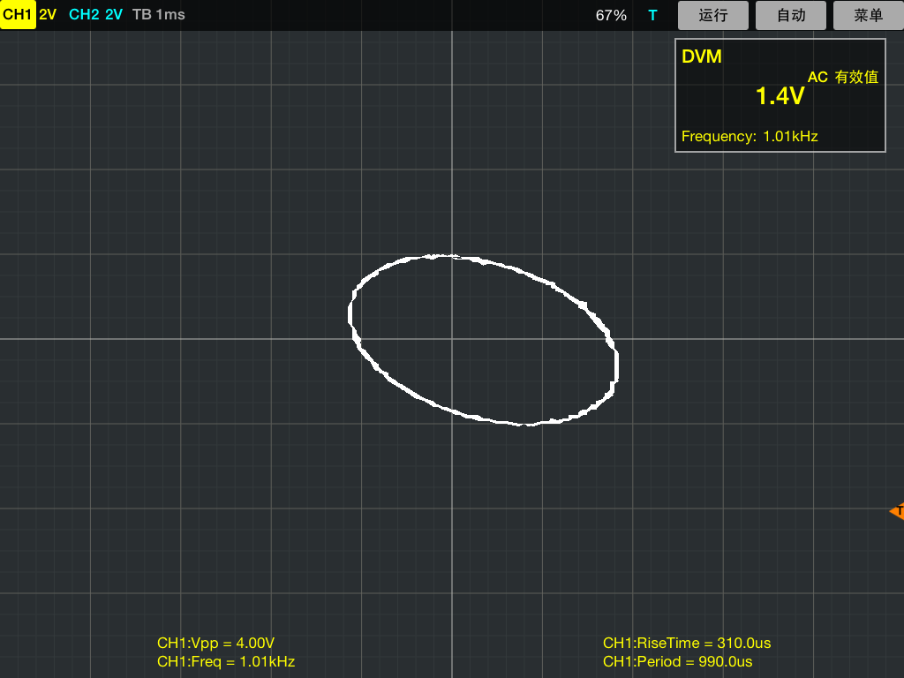904x678 pixels.
Task: Click the DVM panel title
Action: 702,56
